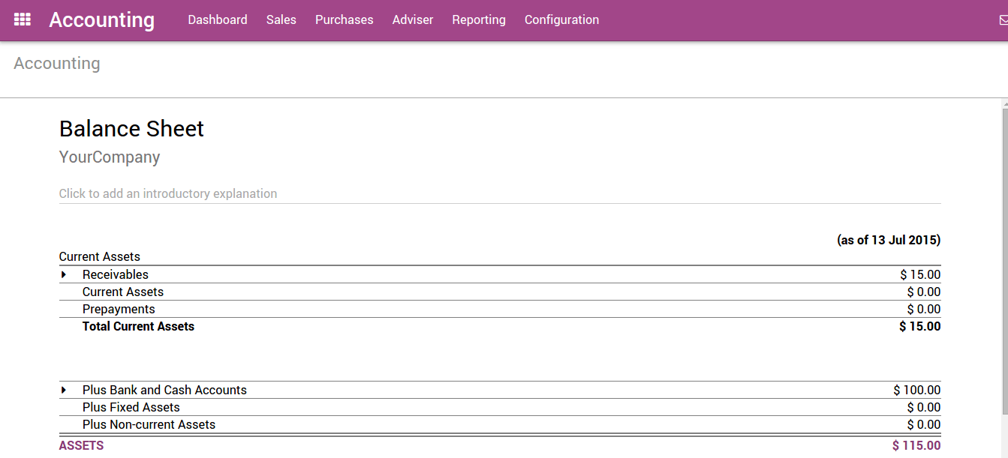The height and width of the screenshot is (458, 1008).
Task: Open the Purchases menu
Action: (344, 19)
